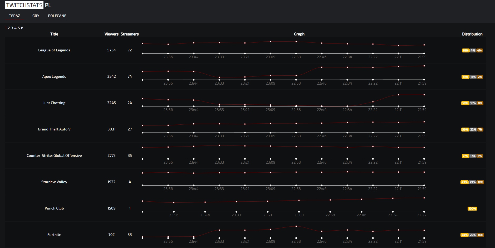Click the Viewers column header
Image resolution: width=495 pixels, height=248 pixels.
[111, 34]
